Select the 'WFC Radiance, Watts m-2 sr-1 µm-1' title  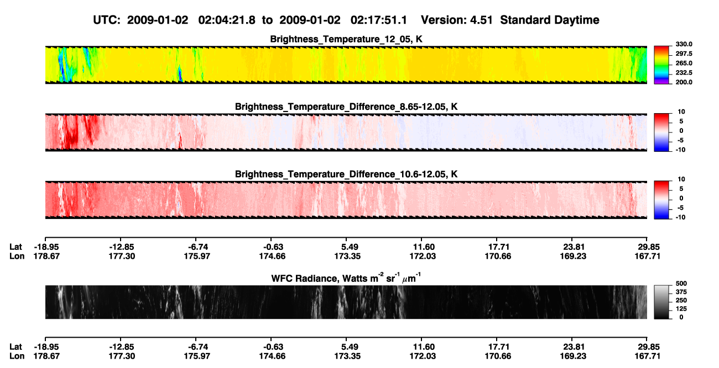[346, 279]
